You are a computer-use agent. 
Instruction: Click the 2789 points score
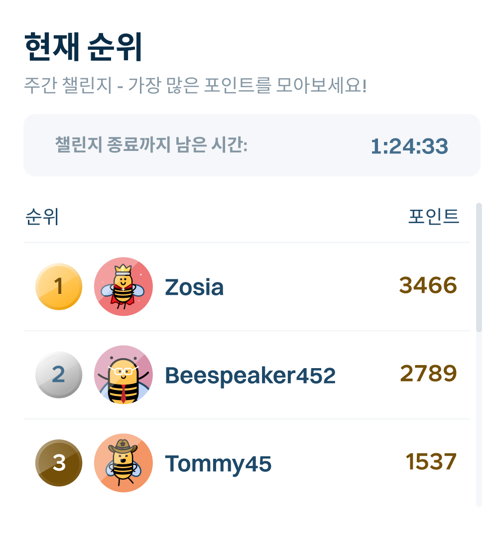(428, 374)
